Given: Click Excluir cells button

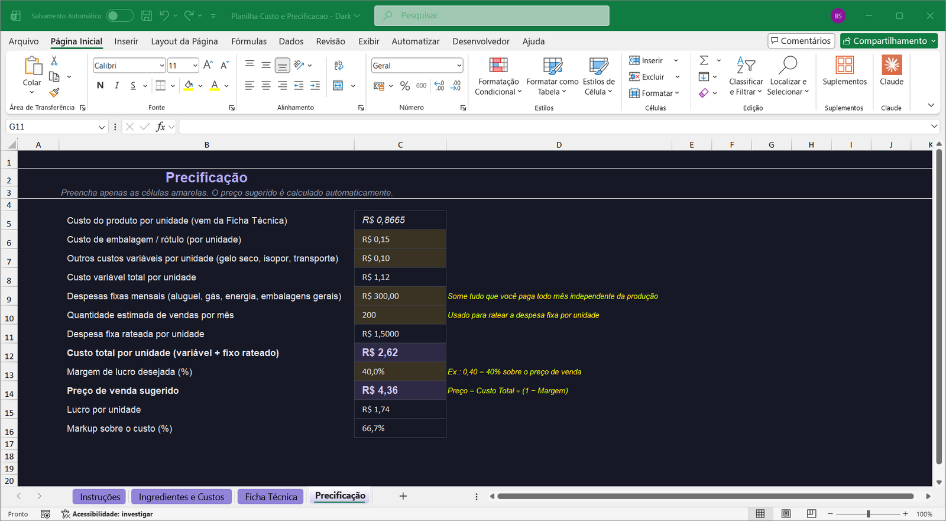Looking at the screenshot, I should pos(647,77).
